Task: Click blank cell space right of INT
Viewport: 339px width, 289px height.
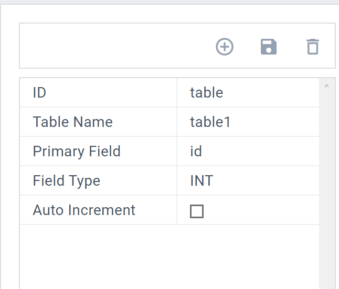Action: 268,181
